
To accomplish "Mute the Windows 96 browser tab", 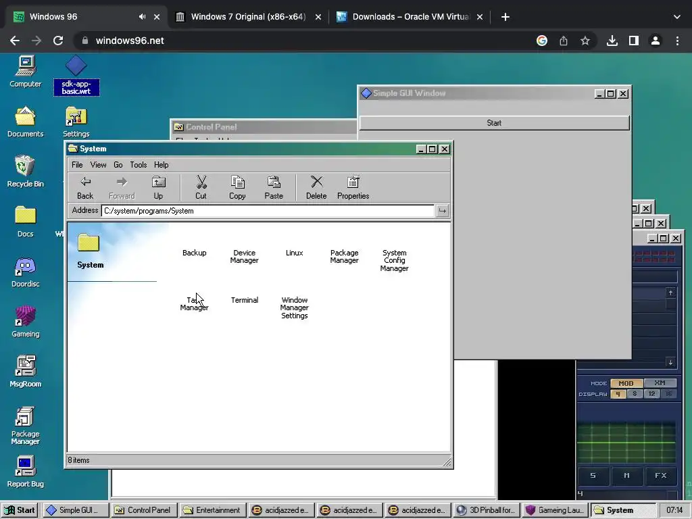I will pyautogui.click(x=142, y=17).
